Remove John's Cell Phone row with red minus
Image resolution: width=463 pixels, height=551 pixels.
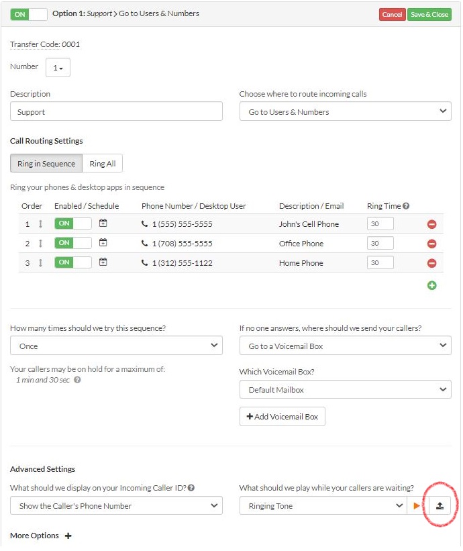(x=431, y=224)
